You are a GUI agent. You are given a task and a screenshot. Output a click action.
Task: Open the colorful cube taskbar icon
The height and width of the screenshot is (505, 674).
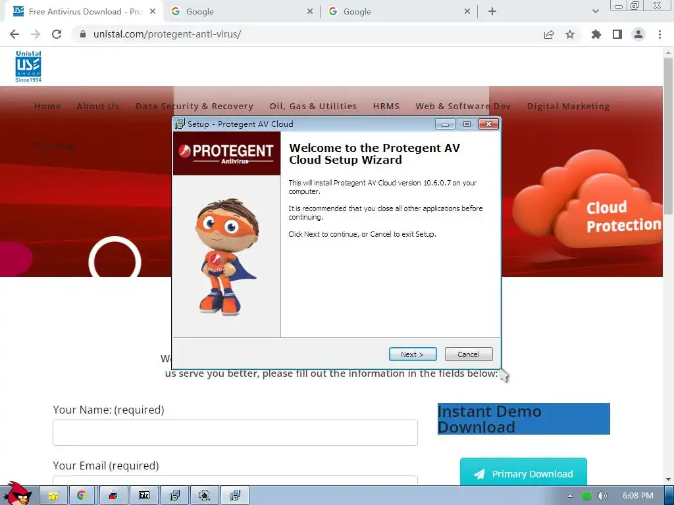114,496
